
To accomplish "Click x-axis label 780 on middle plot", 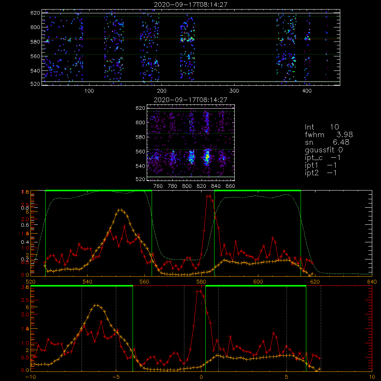I will (173, 186).
